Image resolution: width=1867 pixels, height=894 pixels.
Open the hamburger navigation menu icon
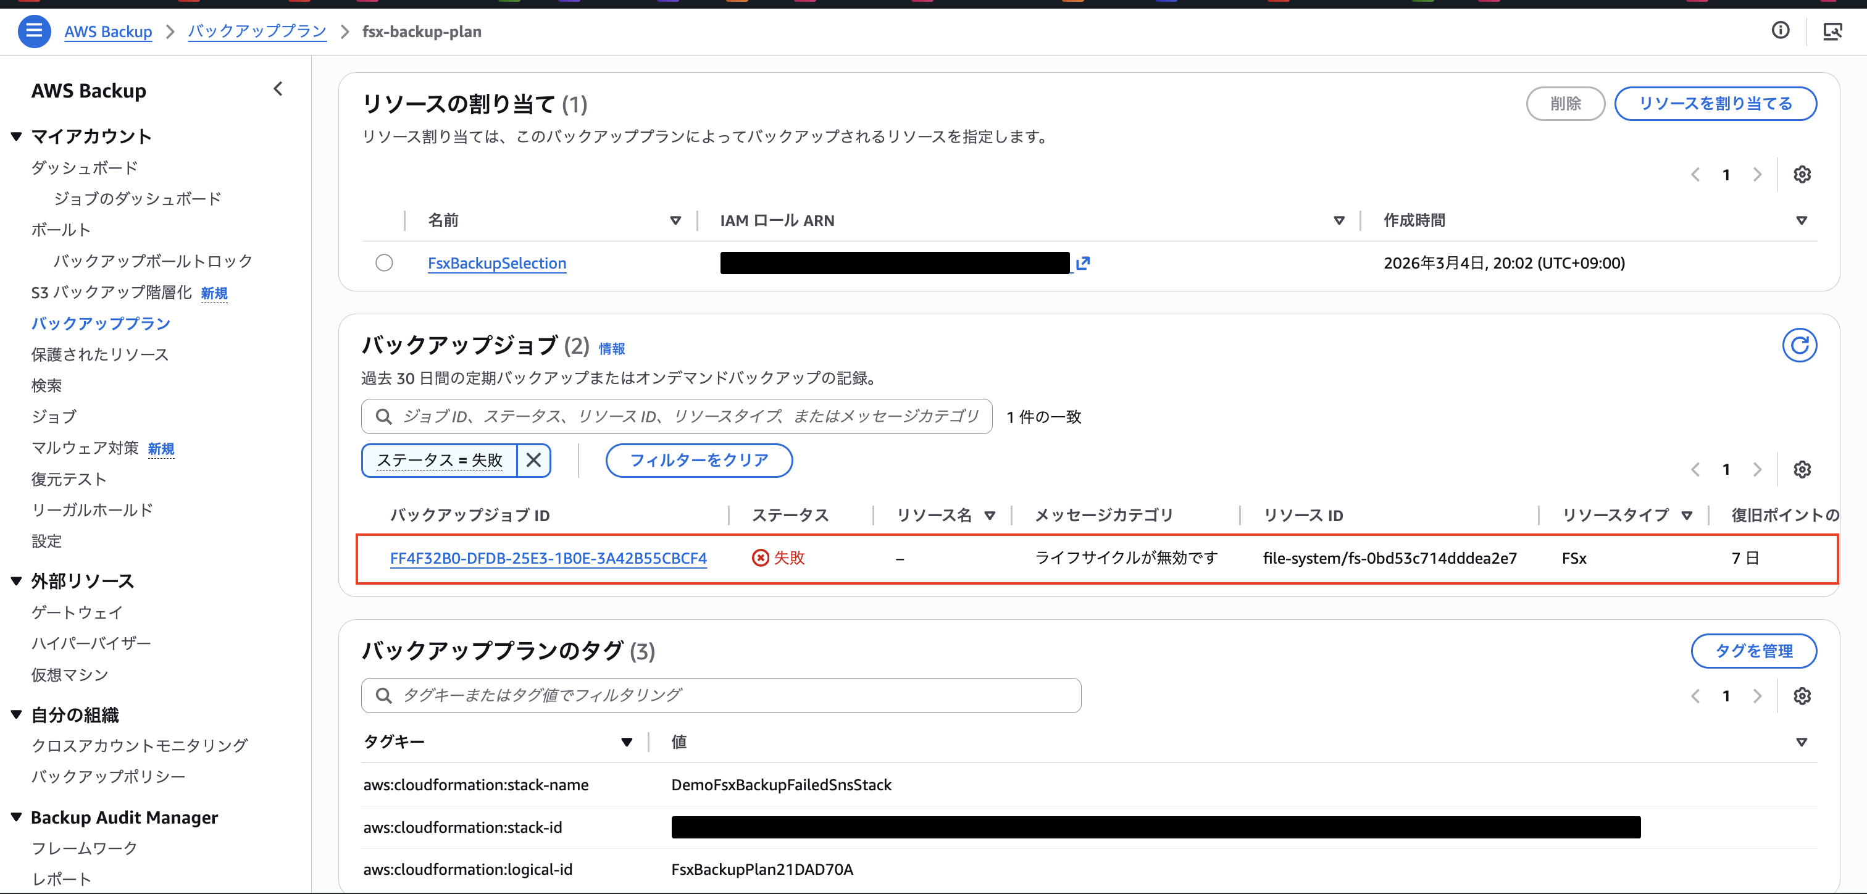coord(33,31)
